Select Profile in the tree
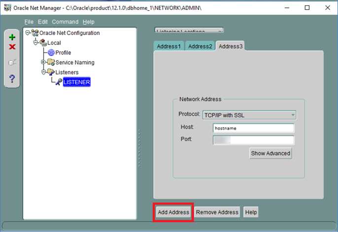The image size is (338, 232). tap(63, 53)
